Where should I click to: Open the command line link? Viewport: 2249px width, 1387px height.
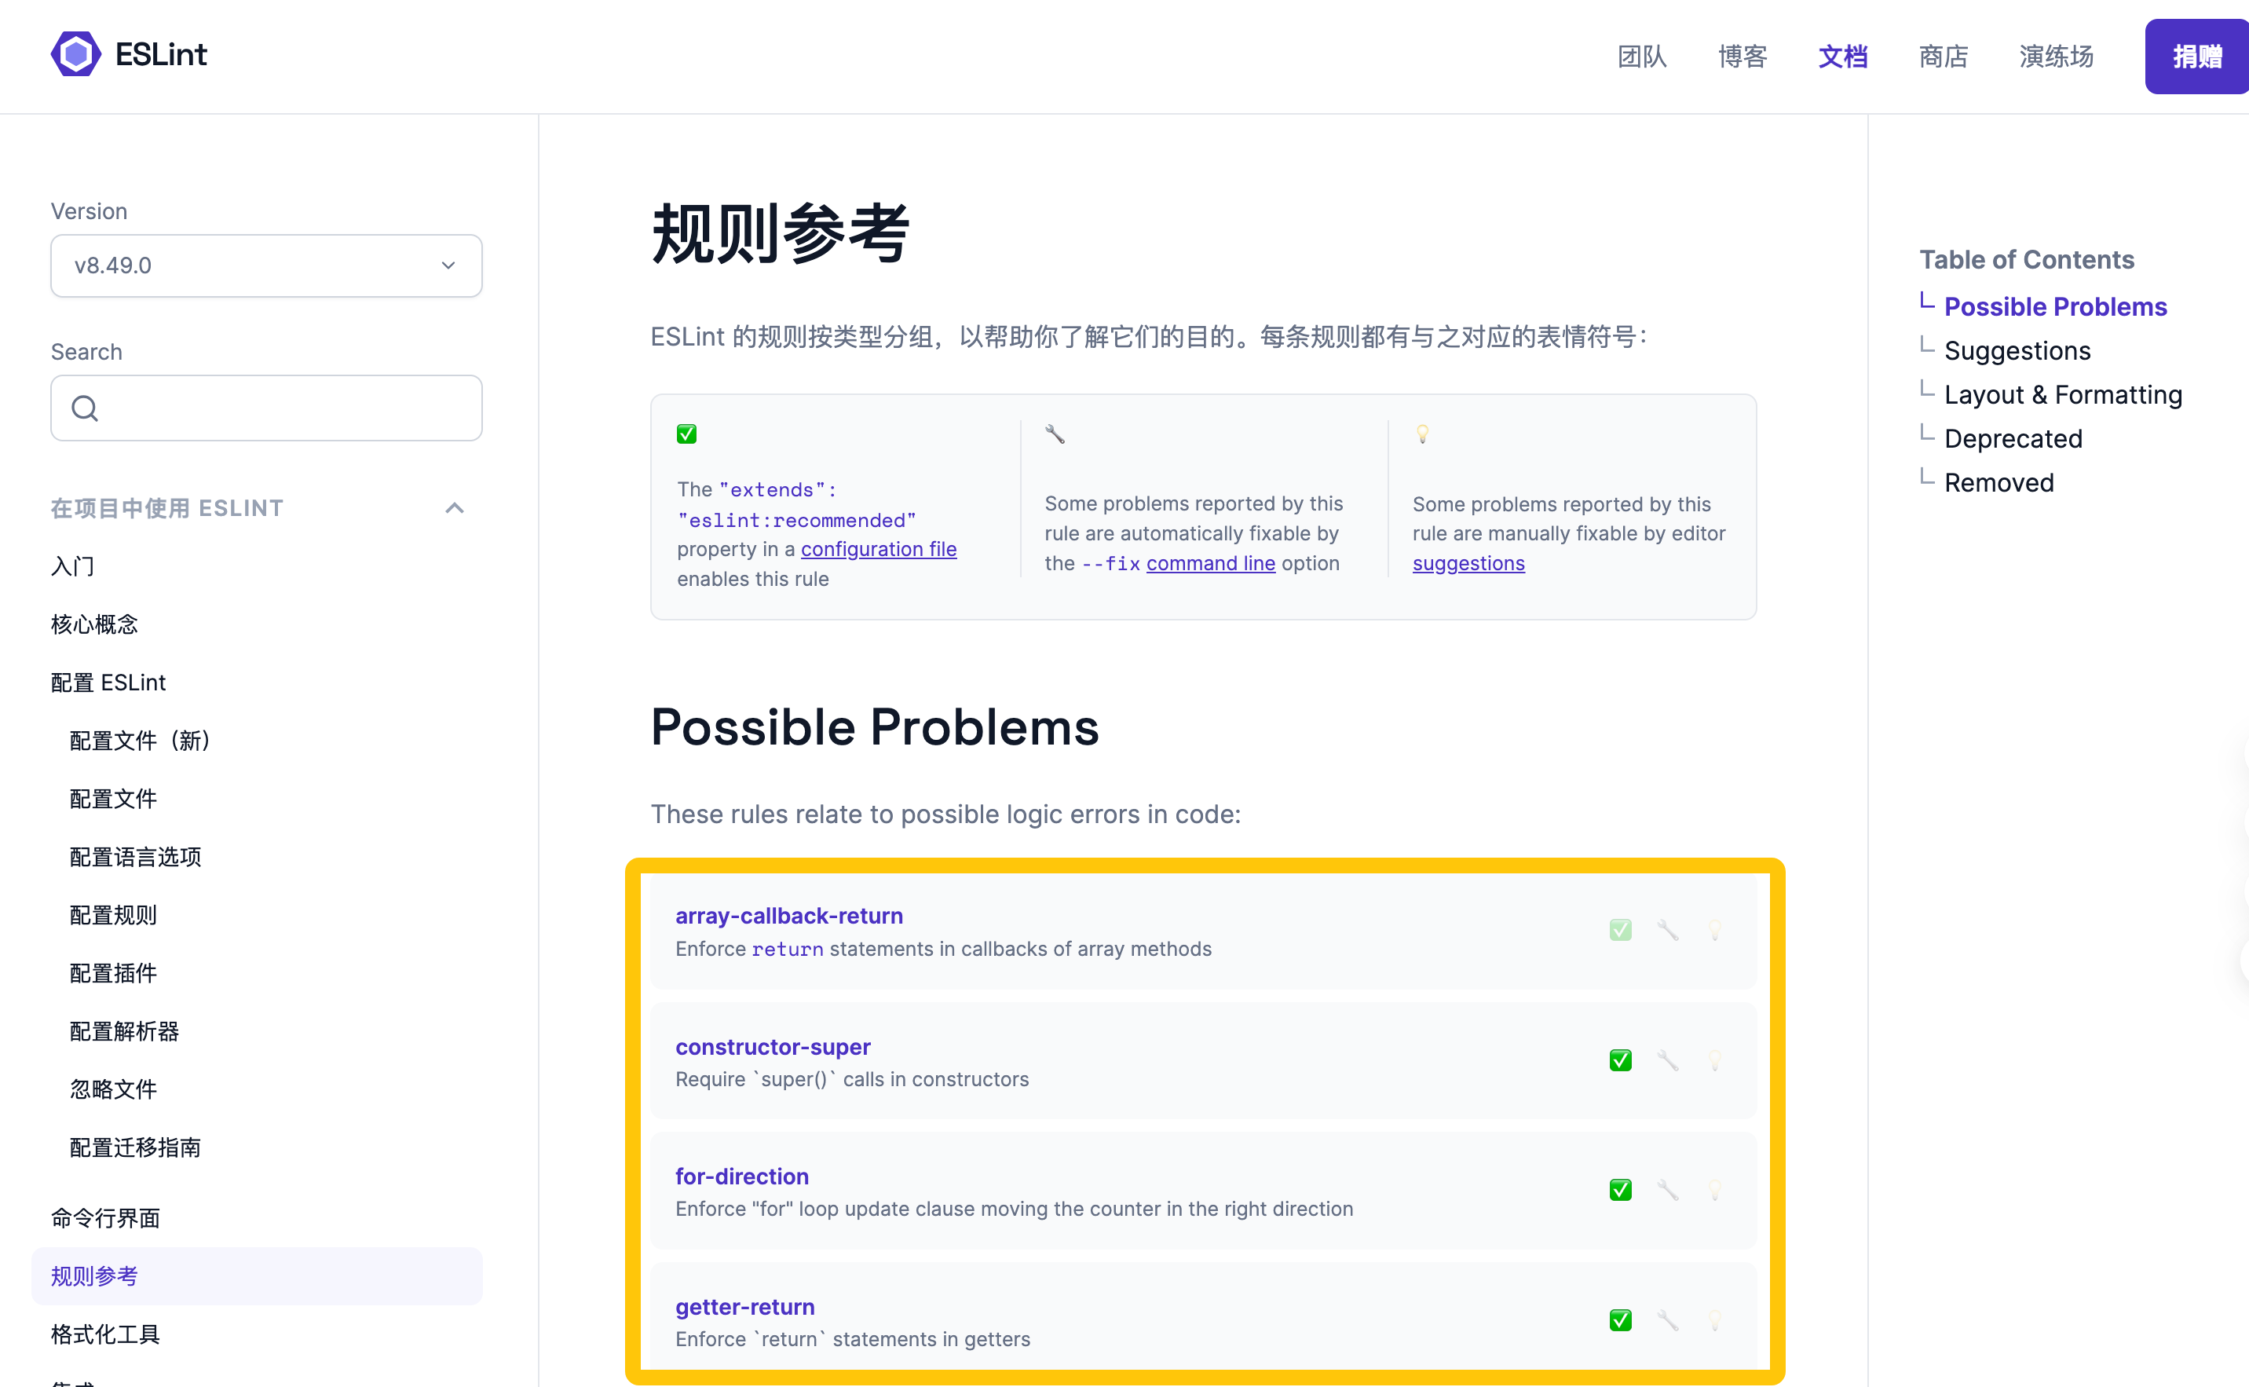1211,563
